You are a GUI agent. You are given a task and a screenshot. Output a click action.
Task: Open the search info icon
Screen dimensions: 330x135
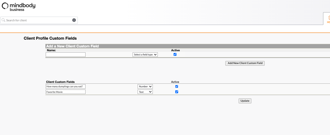point(74,20)
